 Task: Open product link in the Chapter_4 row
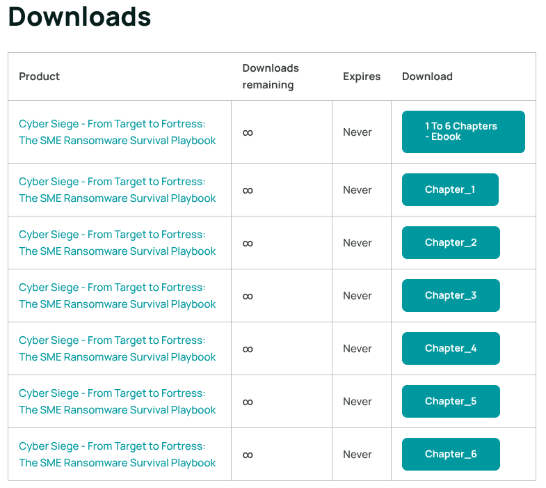click(118, 349)
